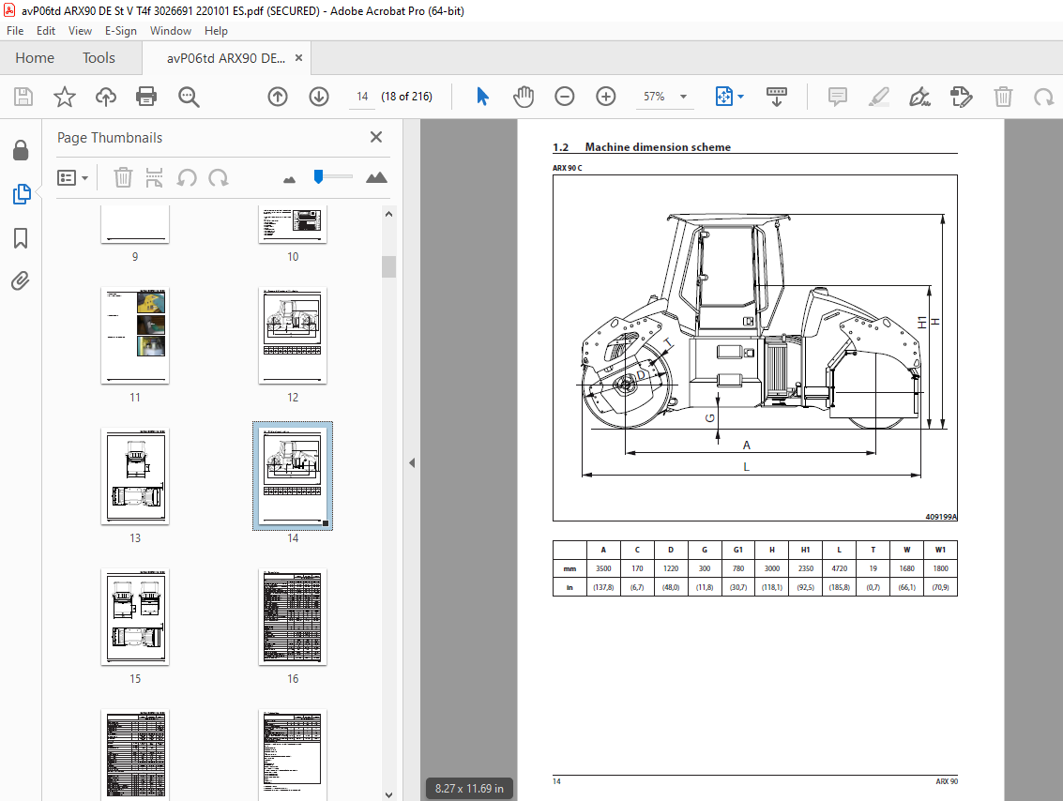
Task: Show security settings lock icon
Action: [21, 150]
